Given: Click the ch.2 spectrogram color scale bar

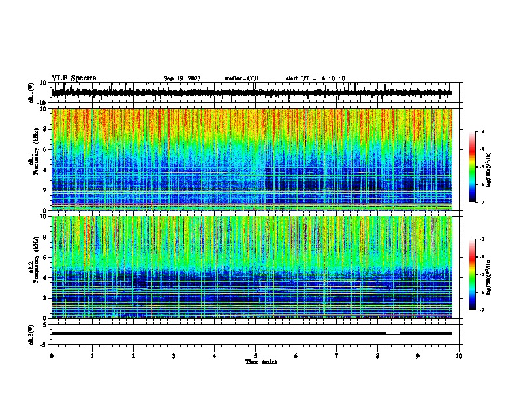Looking at the screenshot, I should coord(473,274).
